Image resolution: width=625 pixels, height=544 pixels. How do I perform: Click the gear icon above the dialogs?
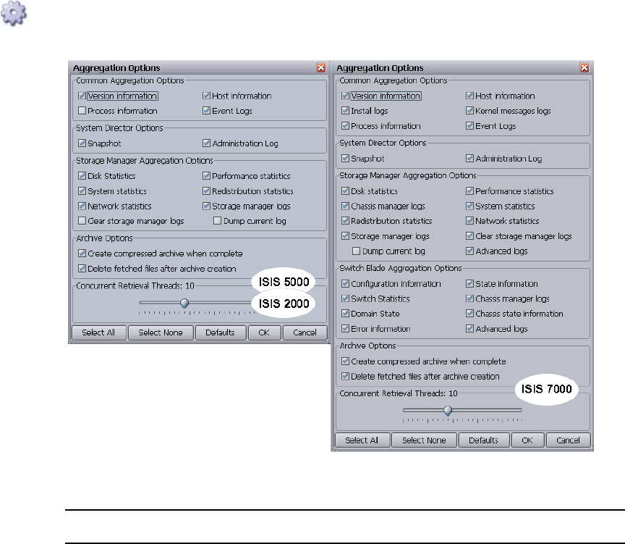click(x=14, y=13)
